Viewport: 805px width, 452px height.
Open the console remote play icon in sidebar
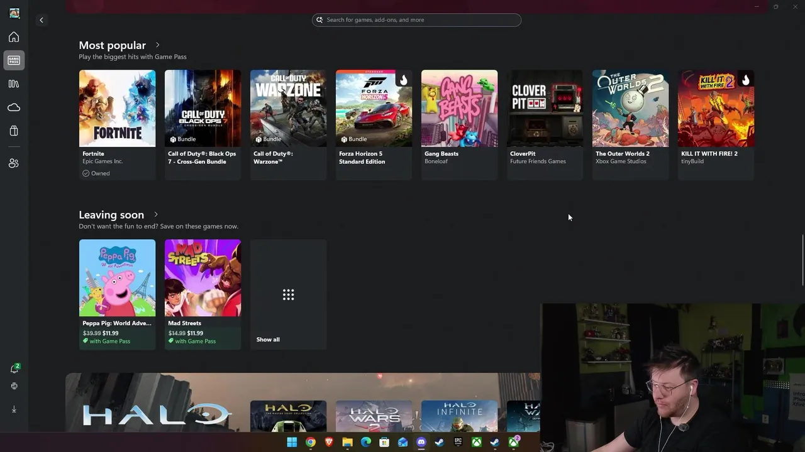(14, 386)
